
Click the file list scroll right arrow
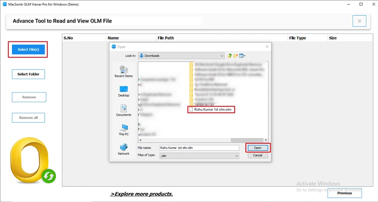[x=266, y=140]
